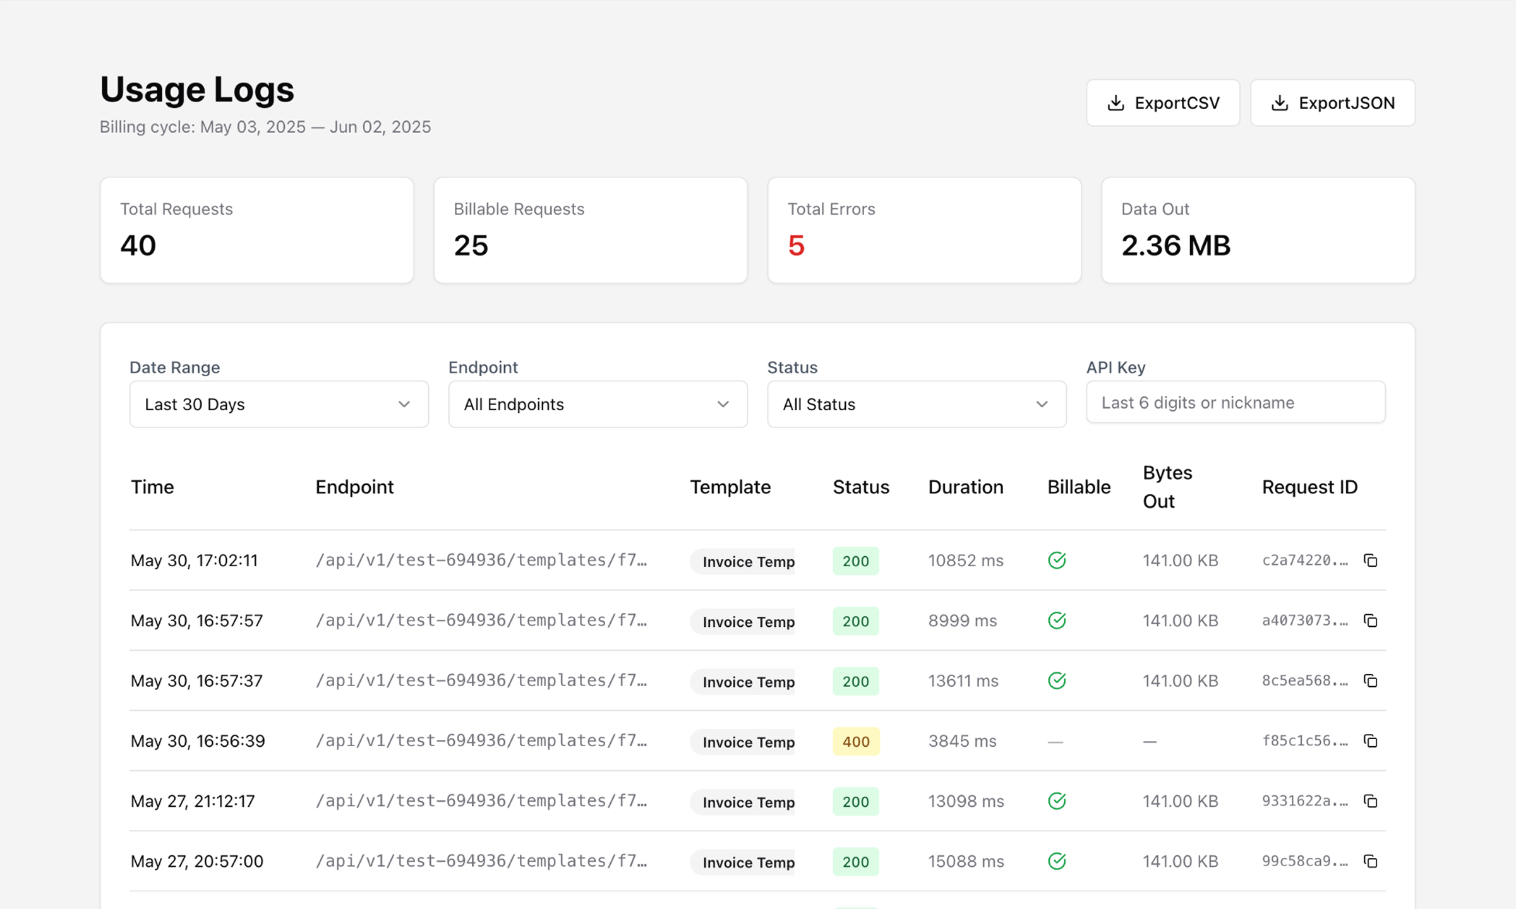The height and width of the screenshot is (909, 1516).
Task: Click the Data Out 2.36 MB card
Action: 1258,230
